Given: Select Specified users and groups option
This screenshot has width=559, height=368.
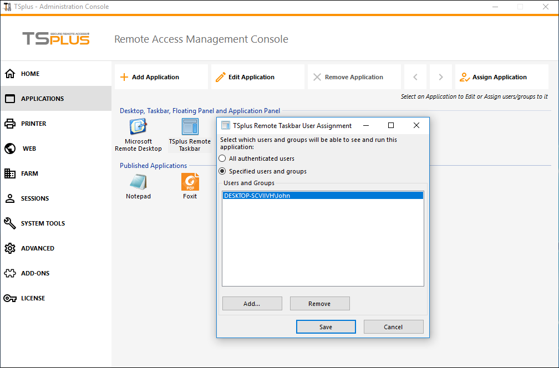Looking at the screenshot, I should (223, 171).
